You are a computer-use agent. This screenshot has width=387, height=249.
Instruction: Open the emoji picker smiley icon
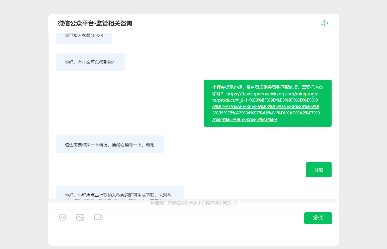point(63,217)
